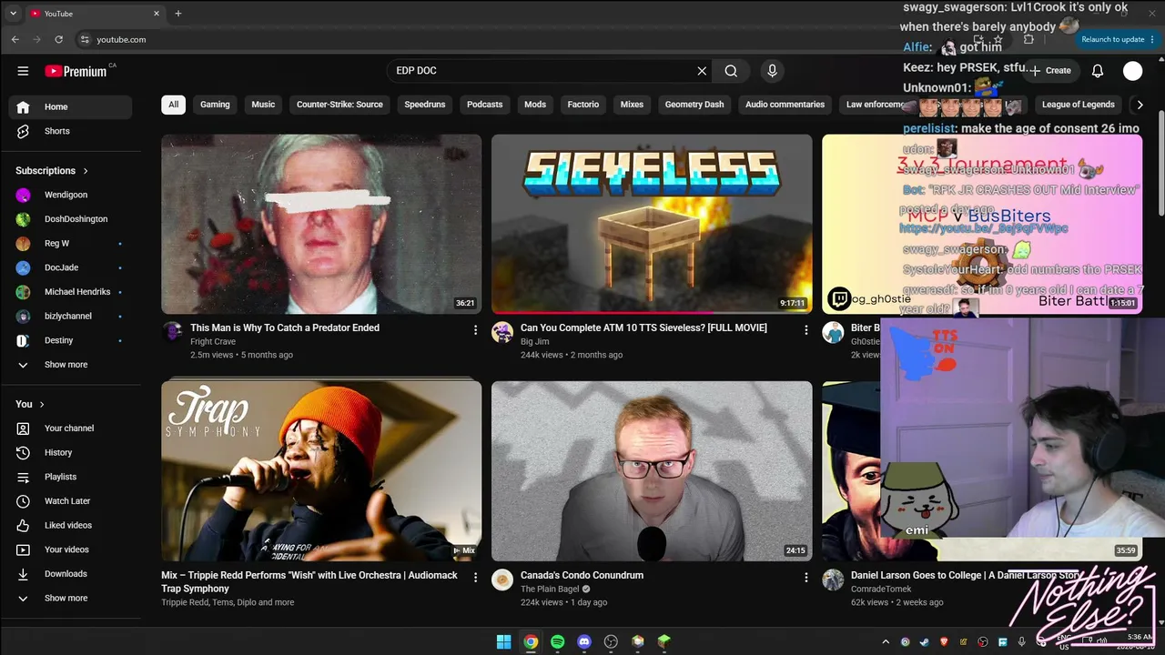Open the notifications bell
This screenshot has width=1165, height=655.
1098,71
